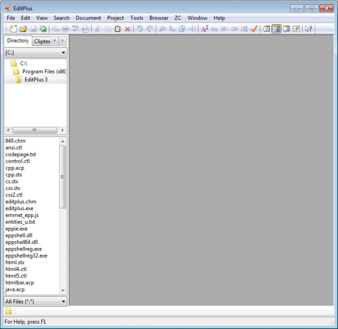Viewport: 338px width, 329px height.
Task: Run the ABC spell check icon
Action: click(75, 29)
